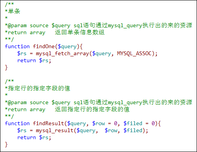Image resolution: width=197 pixels, height=152 pixels.
Task: Click the 'mysql_result' function call
Action: (x=55, y=130)
